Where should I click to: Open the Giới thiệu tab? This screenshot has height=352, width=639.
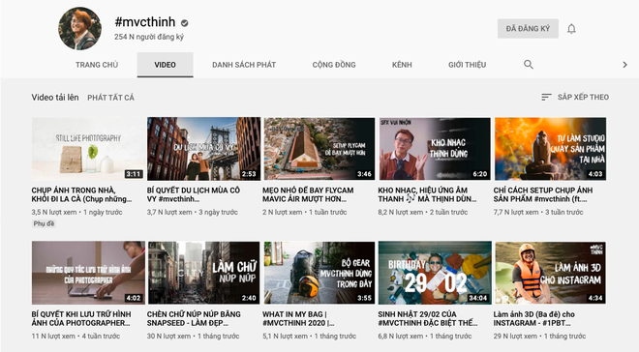coord(467,65)
